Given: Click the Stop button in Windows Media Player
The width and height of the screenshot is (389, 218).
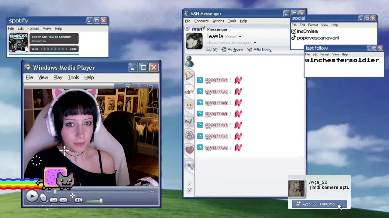Looking at the screenshot, I should point(43,198).
